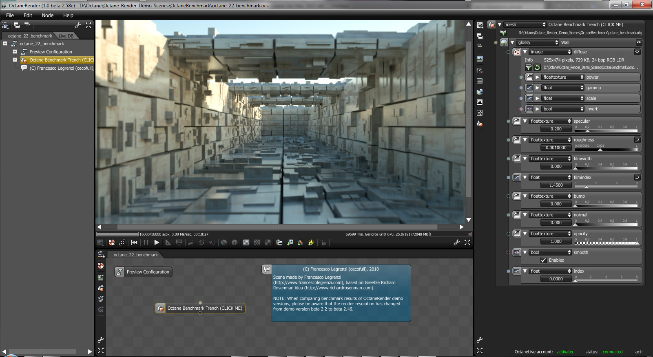Open the wrench settings in render toolbar
Screen dimensions: 653x357
pyautogui.click(x=457, y=242)
